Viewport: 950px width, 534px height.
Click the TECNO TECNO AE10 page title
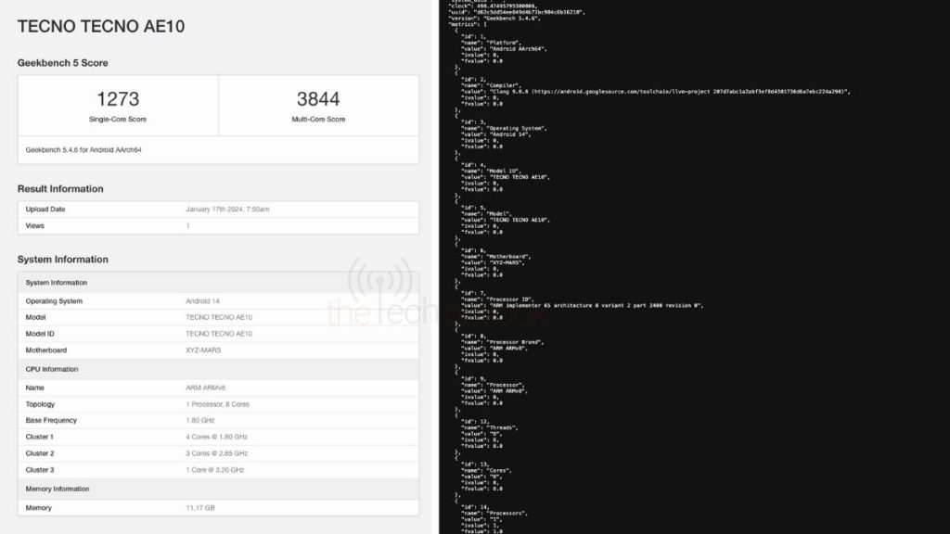point(101,26)
